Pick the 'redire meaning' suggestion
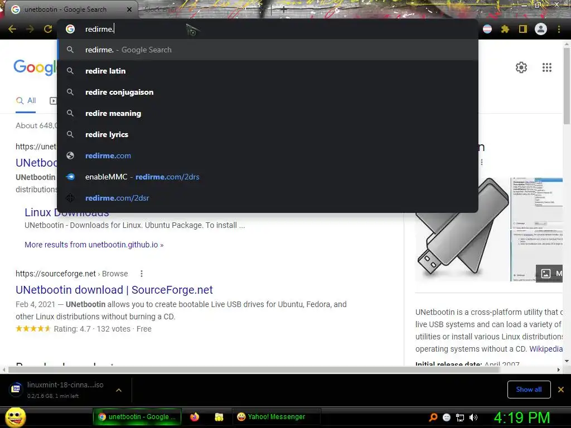 (268, 113)
